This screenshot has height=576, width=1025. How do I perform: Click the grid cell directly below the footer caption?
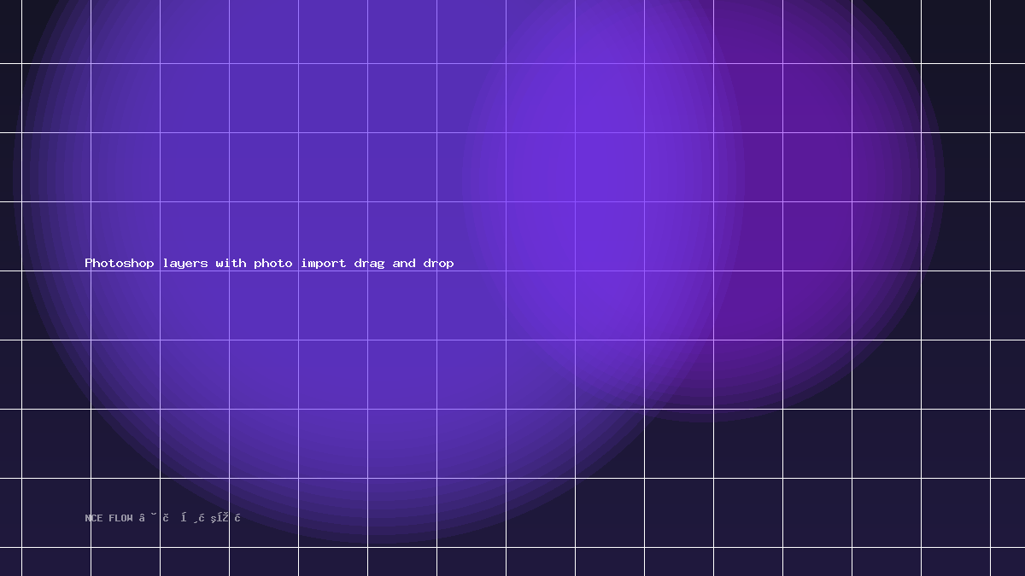(x=125, y=562)
